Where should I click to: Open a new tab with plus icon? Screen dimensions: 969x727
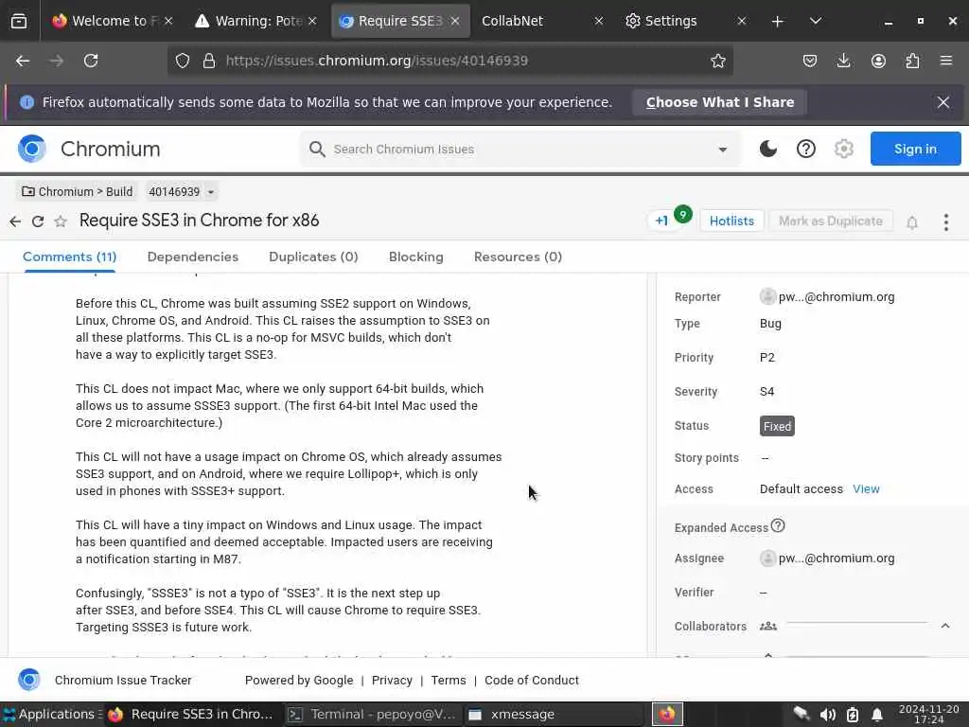(778, 22)
